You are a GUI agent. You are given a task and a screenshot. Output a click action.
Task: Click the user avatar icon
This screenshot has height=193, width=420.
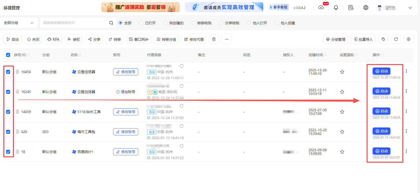click(379, 8)
